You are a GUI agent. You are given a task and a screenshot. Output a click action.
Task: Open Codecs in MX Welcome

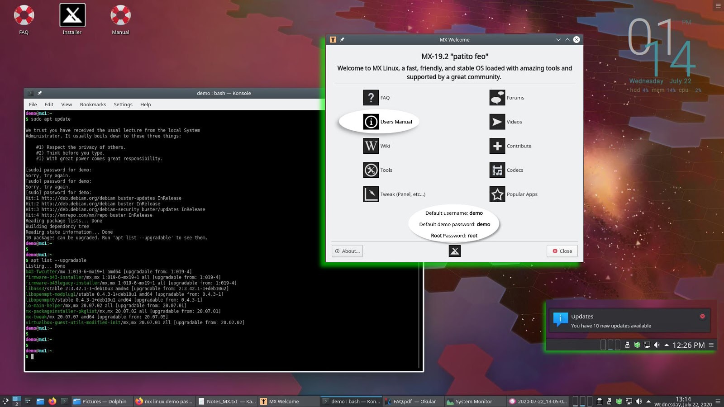(506, 170)
